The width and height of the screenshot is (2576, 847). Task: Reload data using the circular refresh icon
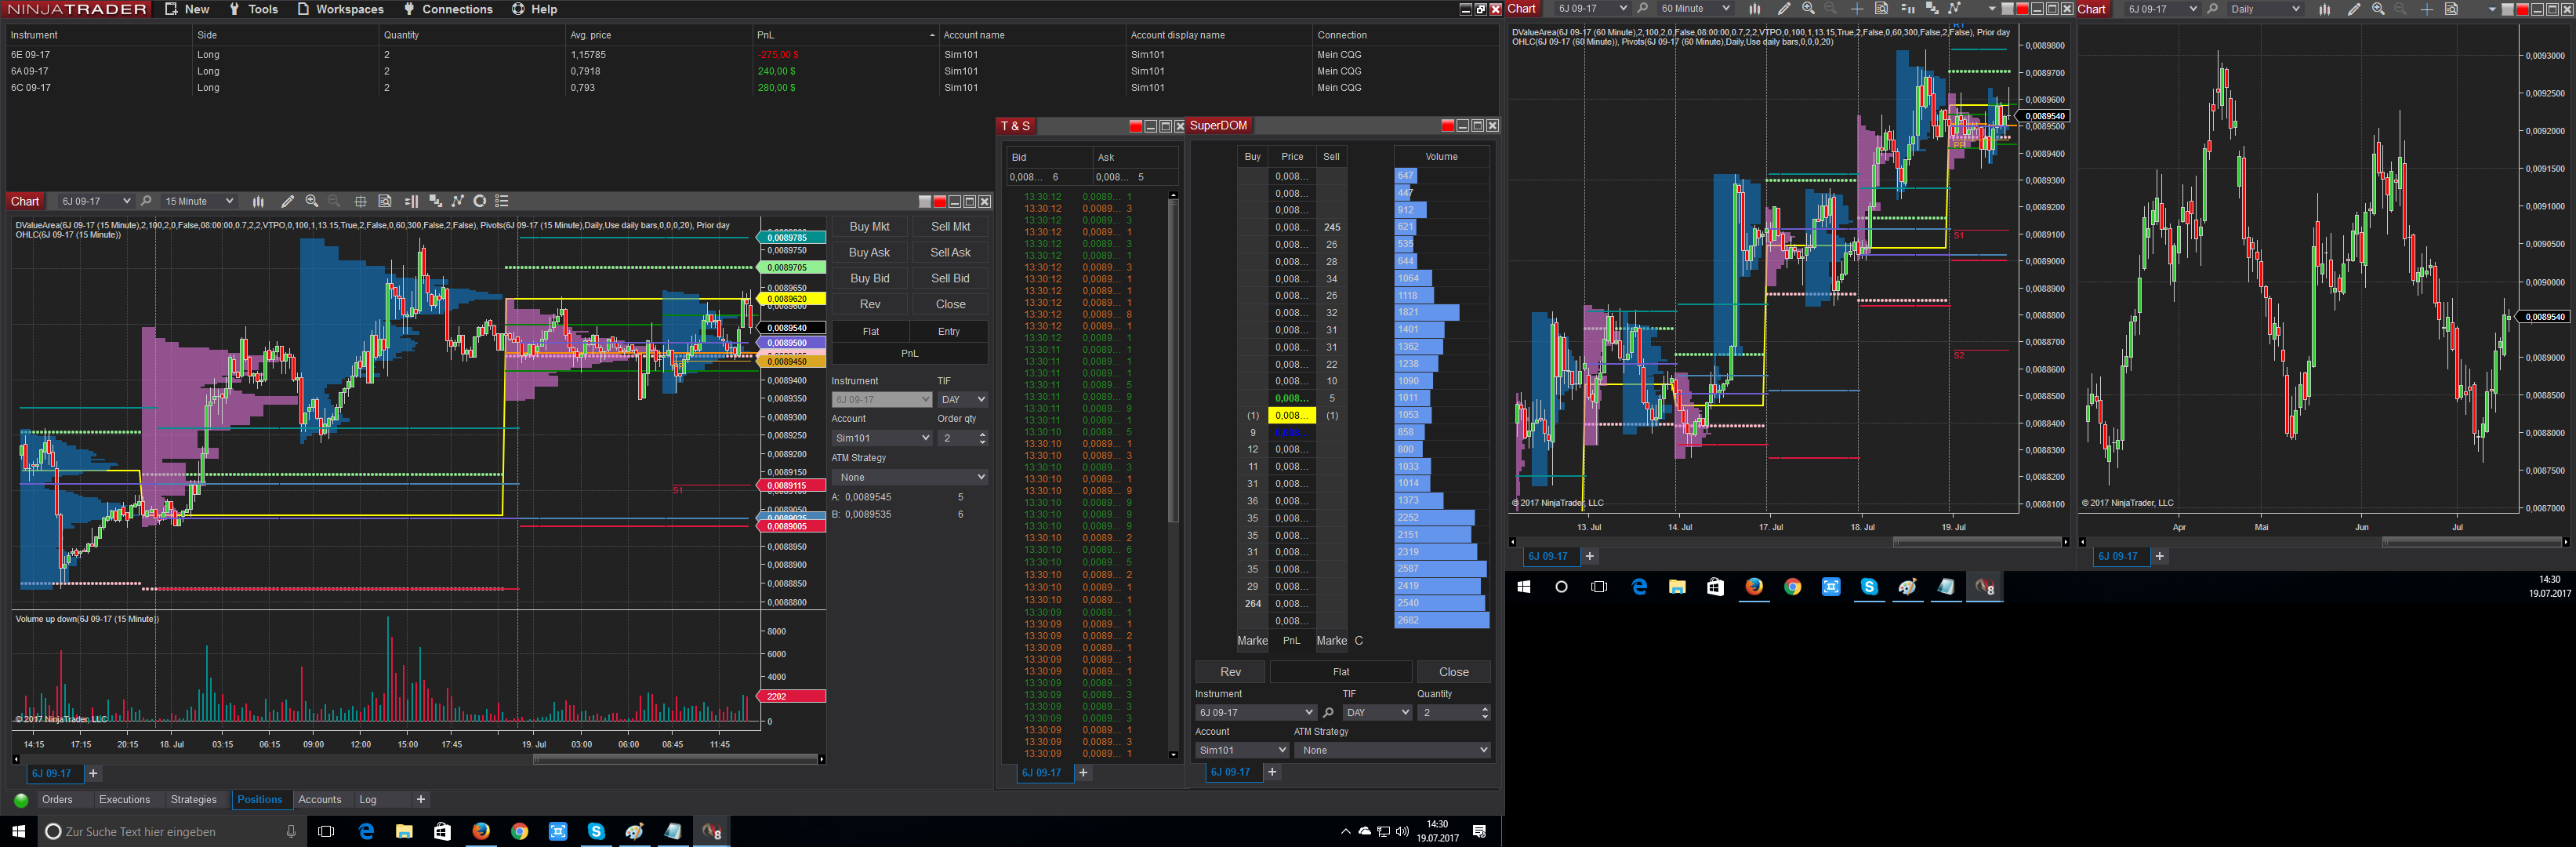tap(480, 201)
